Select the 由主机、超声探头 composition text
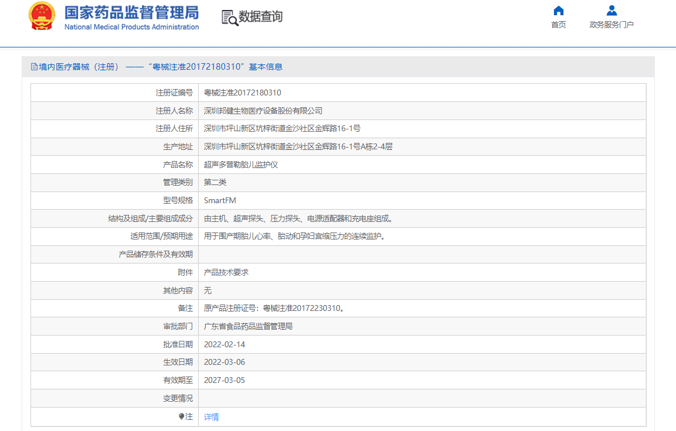This screenshot has width=676, height=431. click(x=299, y=218)
